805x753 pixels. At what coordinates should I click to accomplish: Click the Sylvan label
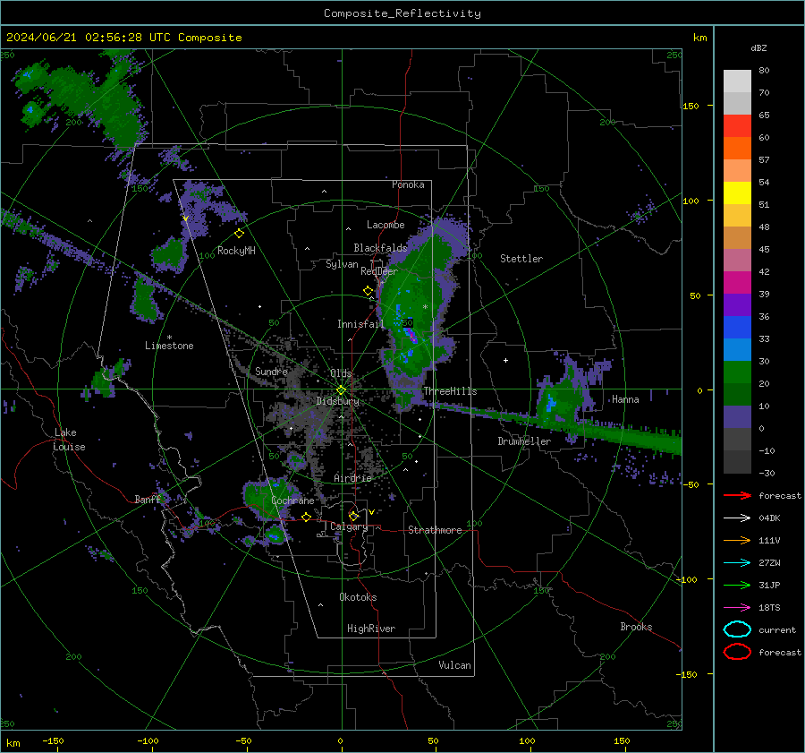point(342,264)
